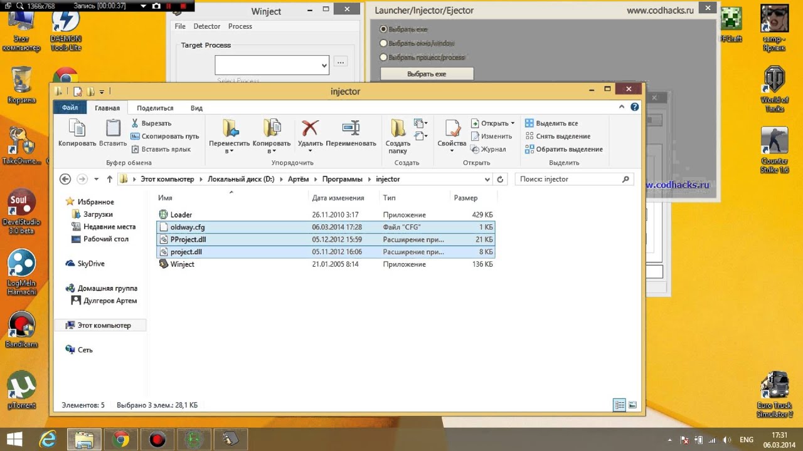The width and height of the screenshot is (803, 451).
Task: Click Deselect (Снять выделение)
Action: click(557, 136)
